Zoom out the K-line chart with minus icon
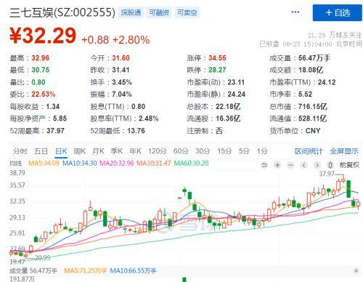The image size is (363, 282). [290, 165]
